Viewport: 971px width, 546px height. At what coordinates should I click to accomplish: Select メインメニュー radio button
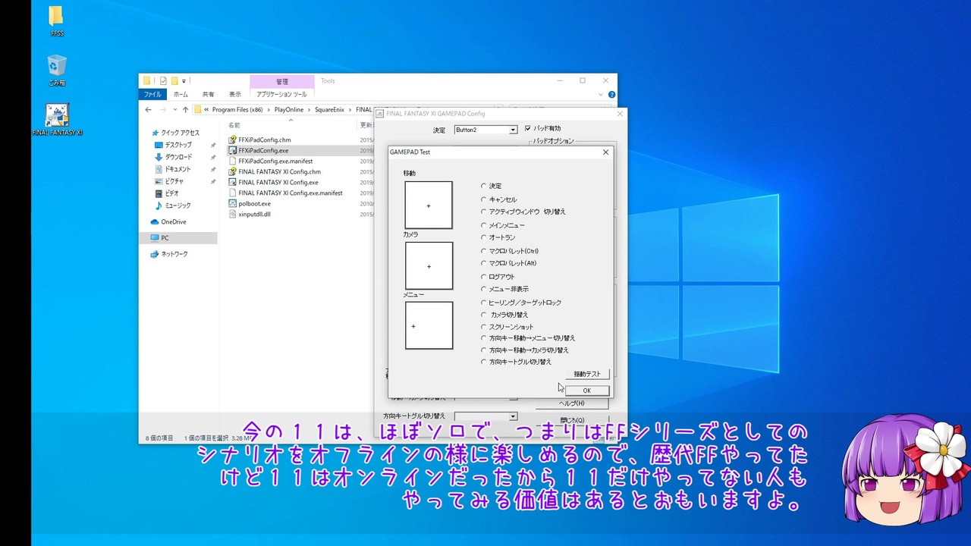click(x=484, y=225)
